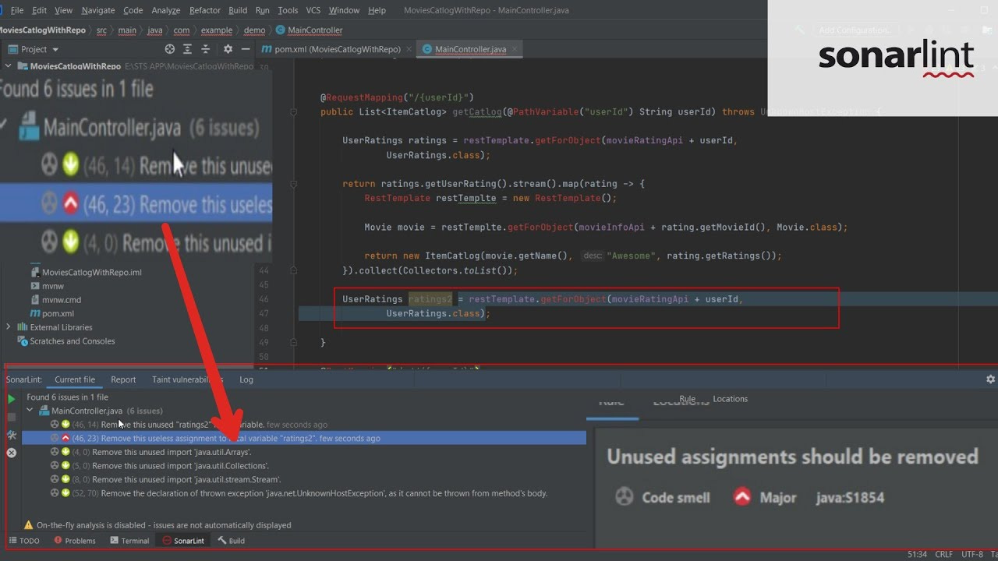Select MoviesCatlogWithRepo.iml file
The width and height of the screenshot is (998, 561).
pos(87,273)
